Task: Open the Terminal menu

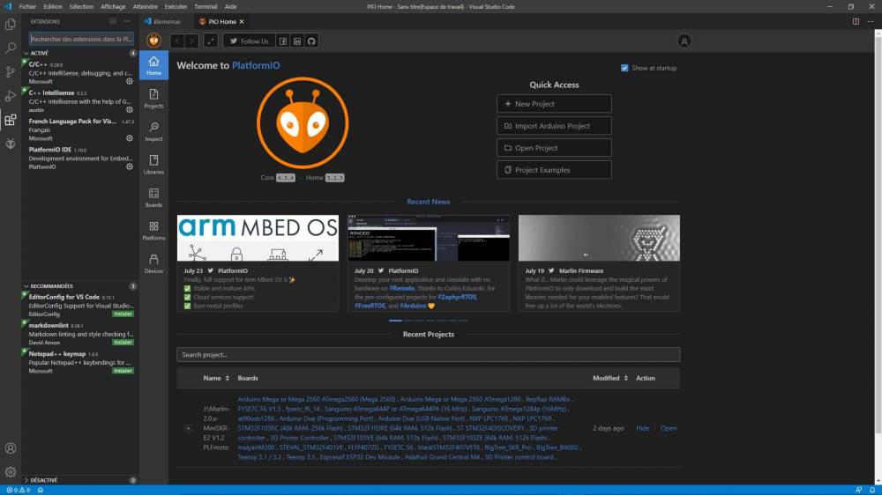Action: (206, 7)
